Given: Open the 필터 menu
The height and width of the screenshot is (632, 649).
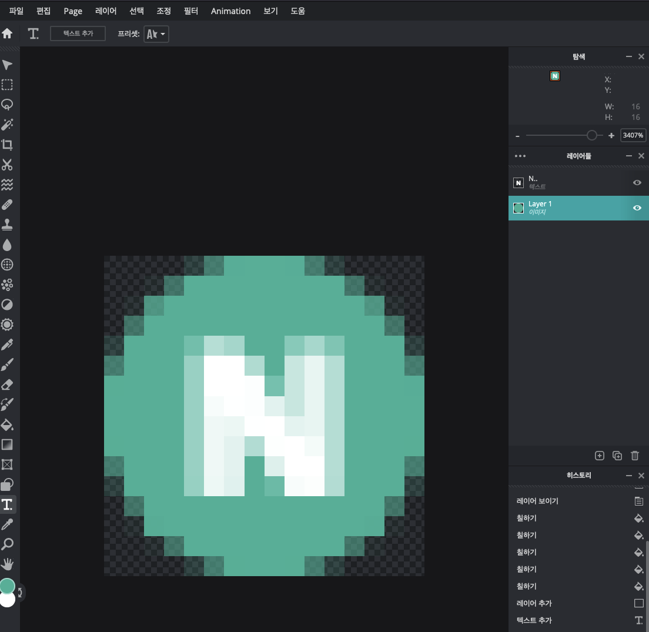Looking at the screenshot, I should [191, 11].
